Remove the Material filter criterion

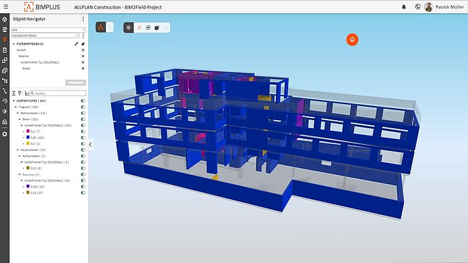tap(83, 56)
